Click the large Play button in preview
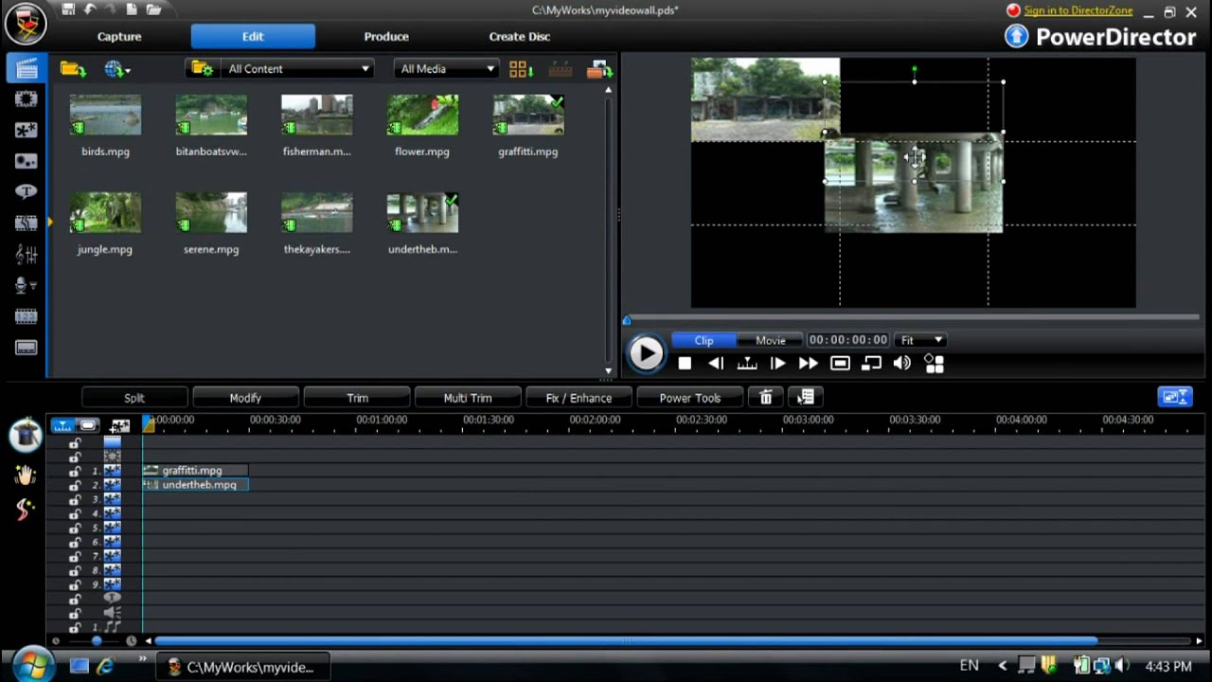This screenshot has width=1212, height=682. pyautogui.click(x=647, y=354)
